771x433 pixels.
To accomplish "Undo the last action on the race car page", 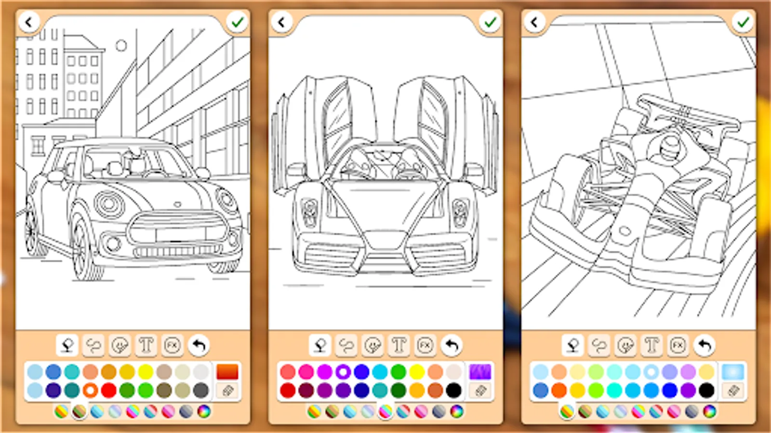I will point(704,345).
